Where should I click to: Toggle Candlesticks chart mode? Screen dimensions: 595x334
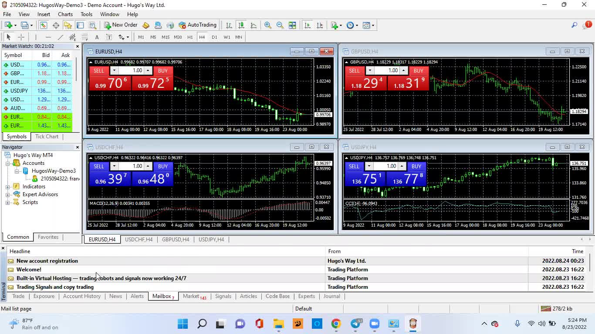click(x=241, y=25)
